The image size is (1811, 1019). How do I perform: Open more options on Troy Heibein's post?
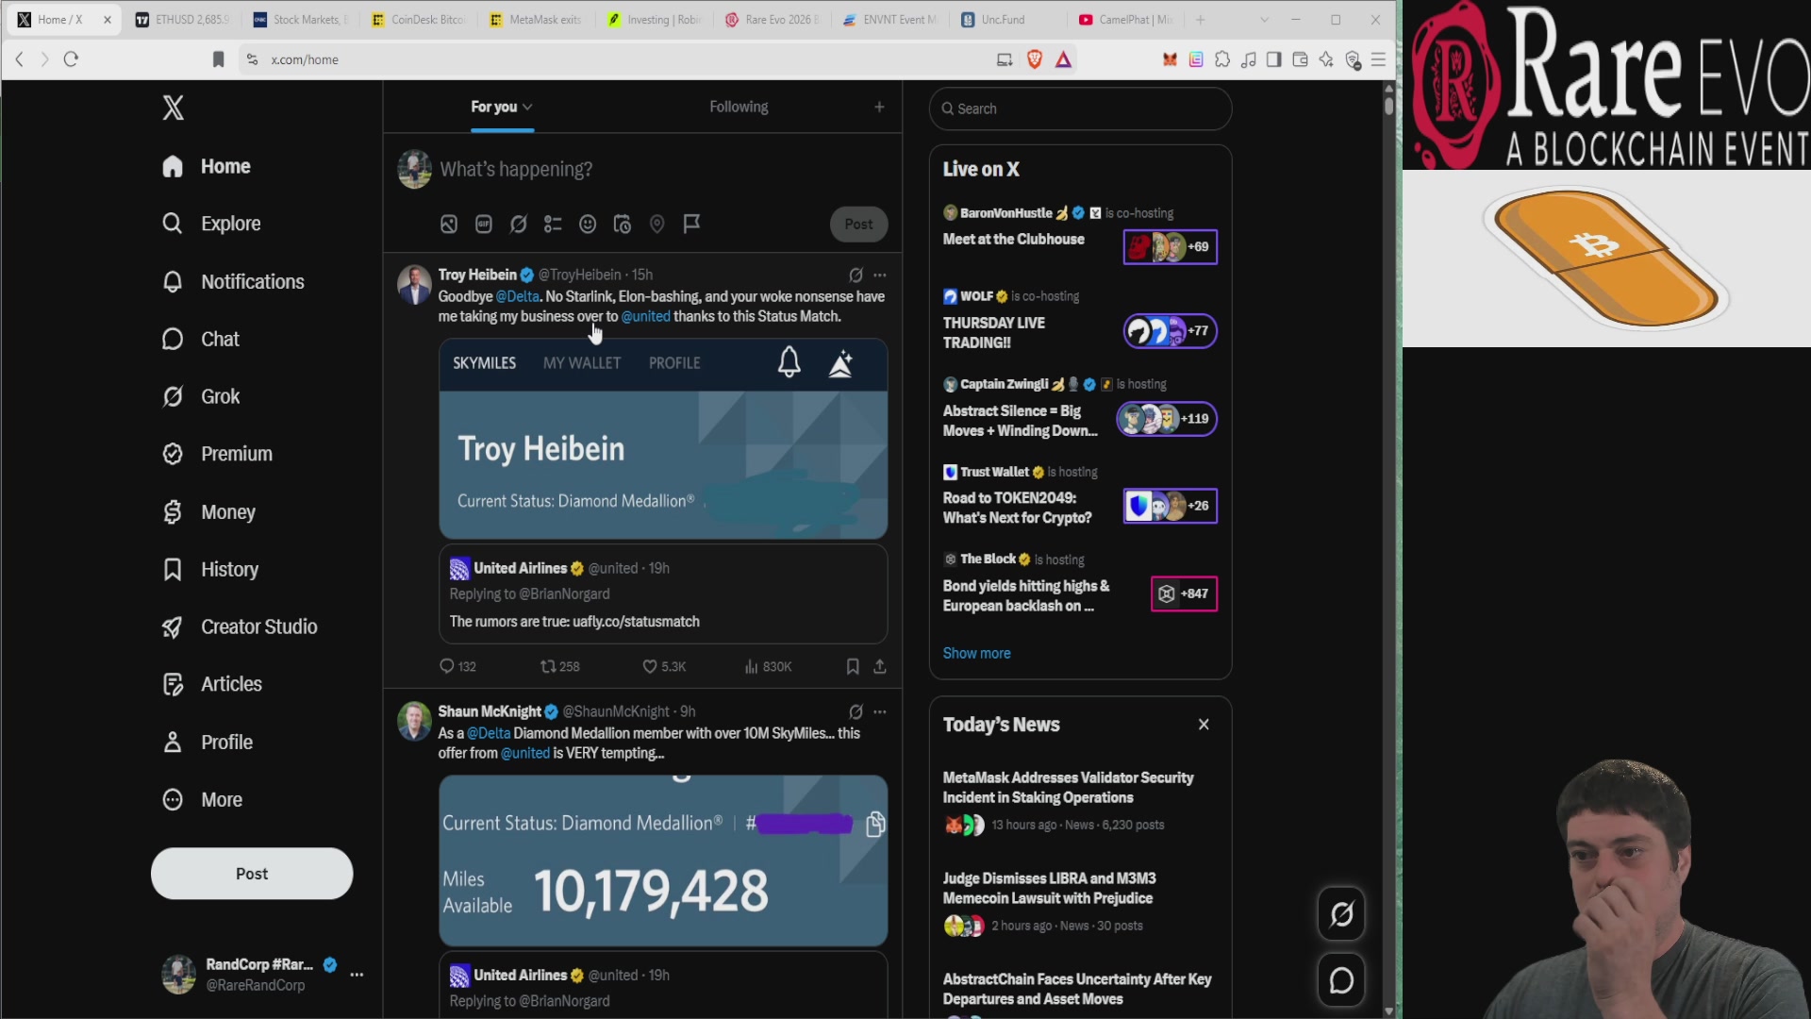click(x=880, y=275)
